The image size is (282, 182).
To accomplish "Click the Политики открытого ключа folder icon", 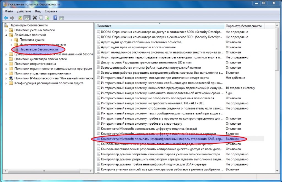I will coord(11,64).
